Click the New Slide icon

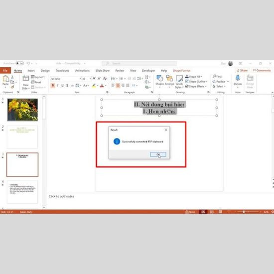coord(26,78)
